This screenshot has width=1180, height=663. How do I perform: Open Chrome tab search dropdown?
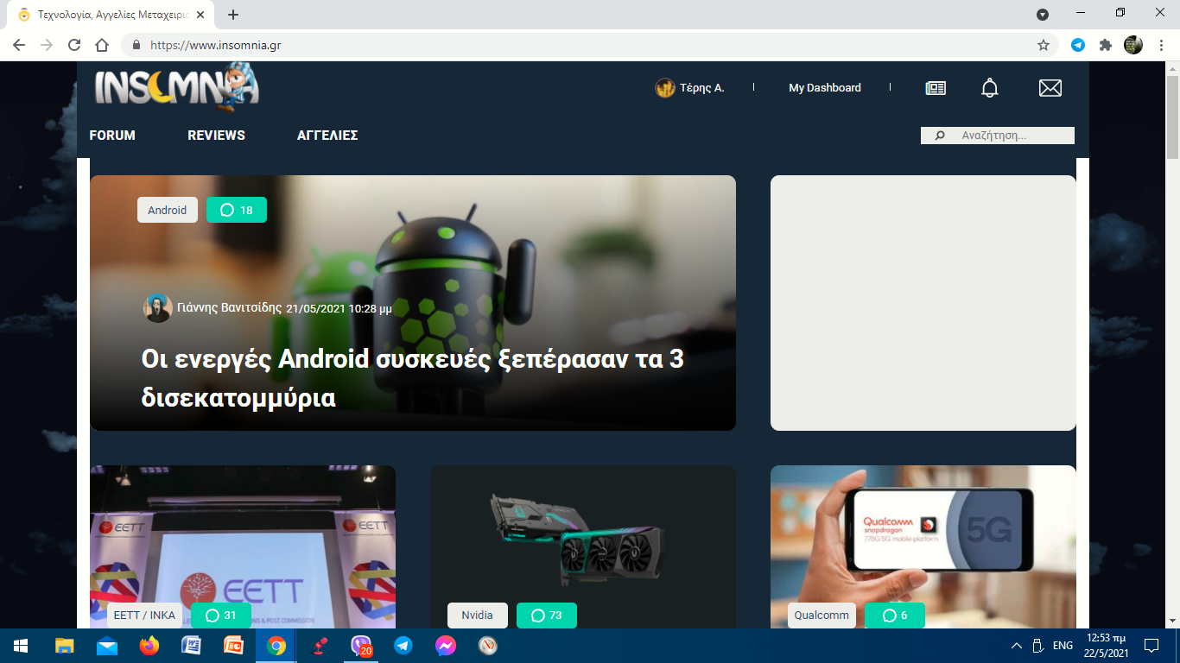(1043, 15)
